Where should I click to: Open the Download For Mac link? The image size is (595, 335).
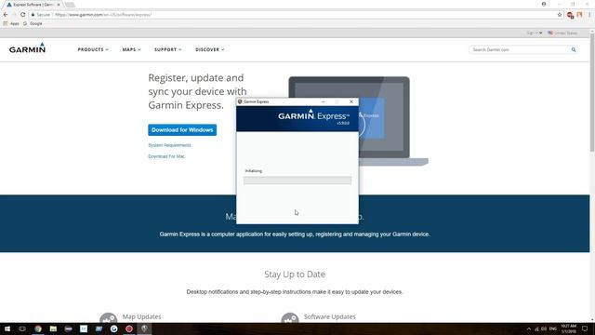point(166,156)
